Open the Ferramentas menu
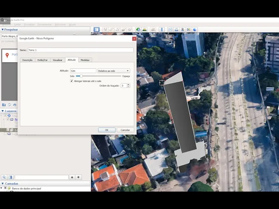279x209 pixels. [x=44, y=24]
